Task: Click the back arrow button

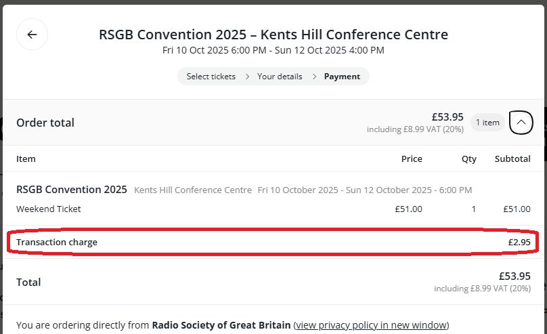Action: [32, 35]
